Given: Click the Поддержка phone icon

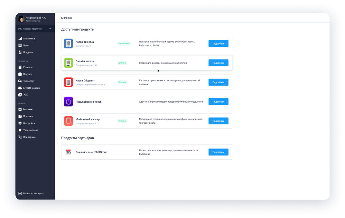Looking at the screenshot, I should point(20,137).
